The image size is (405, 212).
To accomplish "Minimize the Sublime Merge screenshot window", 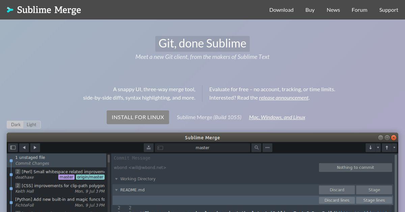I will (381, 138).
